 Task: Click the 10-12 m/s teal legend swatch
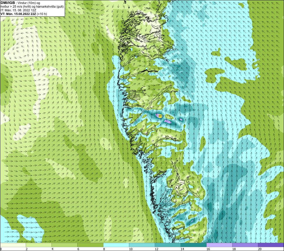point(142,245)
